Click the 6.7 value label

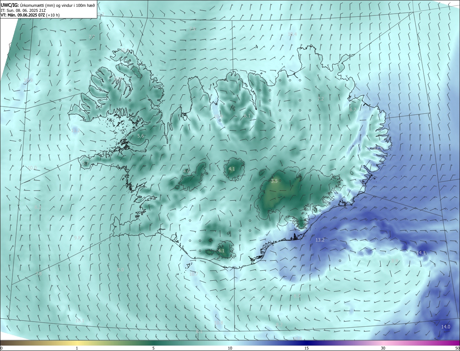[x=353, y=110]
